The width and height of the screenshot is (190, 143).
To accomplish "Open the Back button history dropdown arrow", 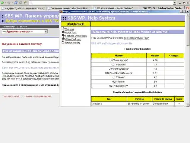I will click(x=5, y=3).
